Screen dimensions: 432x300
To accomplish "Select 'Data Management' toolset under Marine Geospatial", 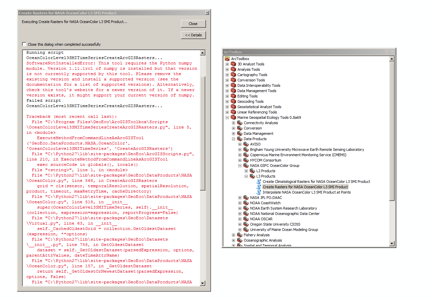I will [258, 133].
